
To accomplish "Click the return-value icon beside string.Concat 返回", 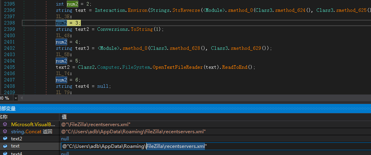I will [5, 131].
